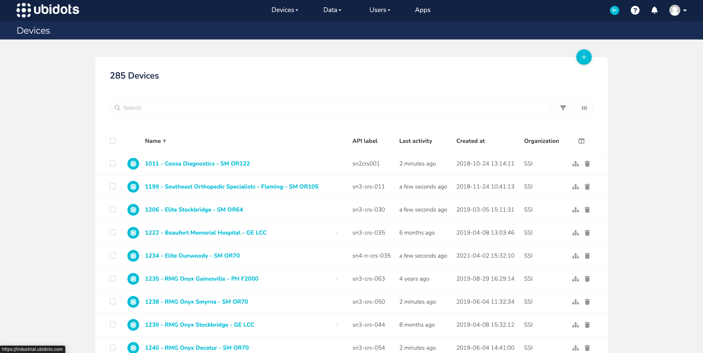Toggle the select-all devices checkbox
This screenshot has width=703, height=353.
pos(113,141)
